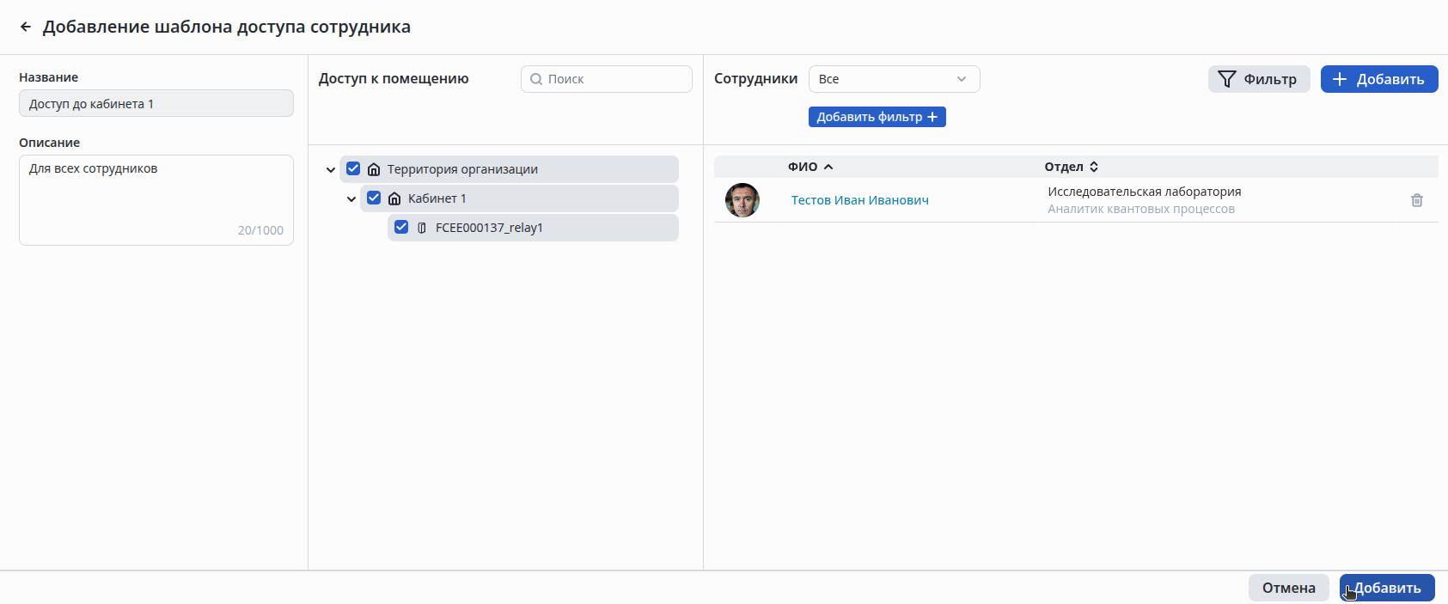Click the house icon beside Кабинет 1
The image size is (1448, 604).
tap(394, 198)
